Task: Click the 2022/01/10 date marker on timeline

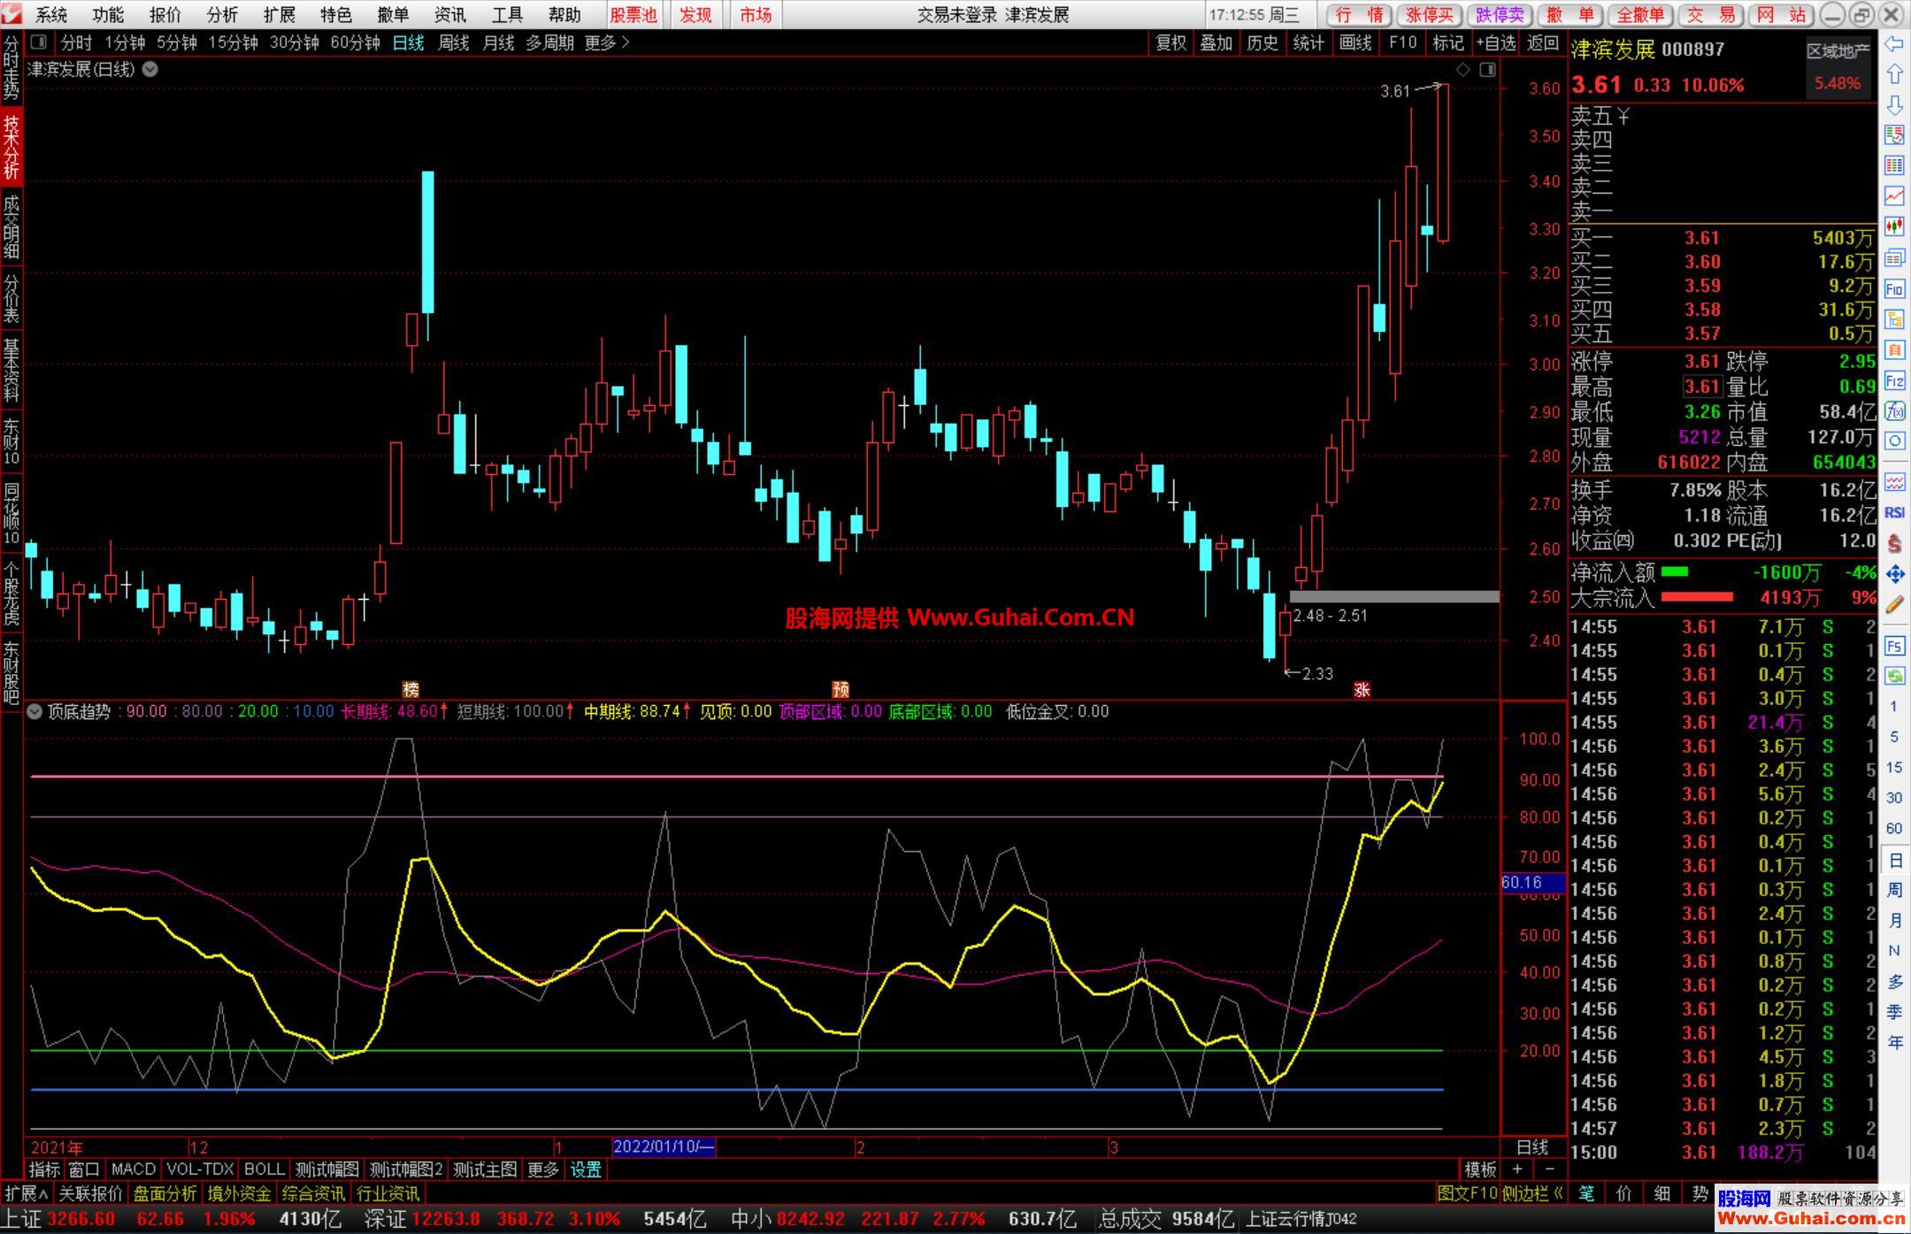Action: pyautogui.click(x=664, y=1147)
